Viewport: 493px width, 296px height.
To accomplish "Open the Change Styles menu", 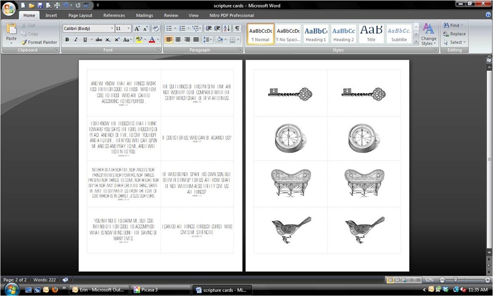I will pos(428,34).
